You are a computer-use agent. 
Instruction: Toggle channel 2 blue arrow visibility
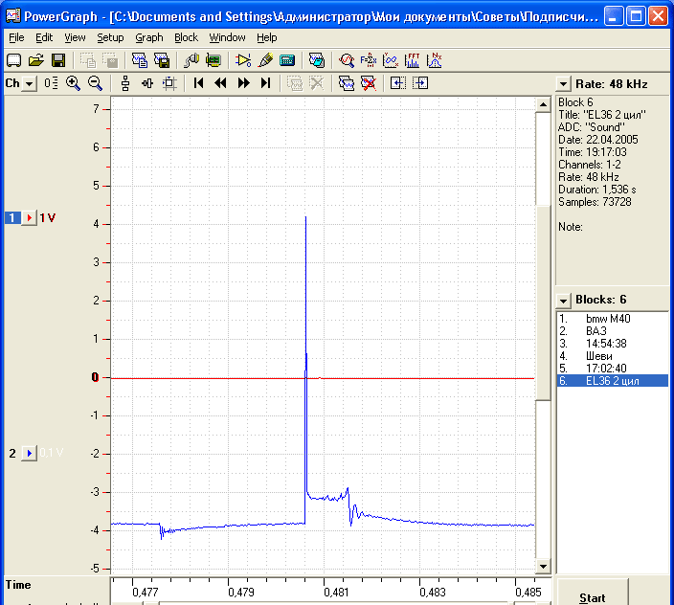coord(29,453)
